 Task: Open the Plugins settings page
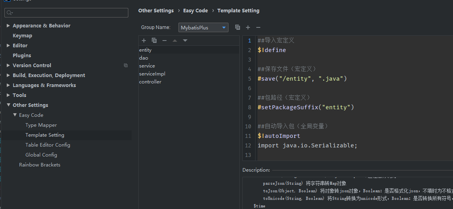[22, 56]
